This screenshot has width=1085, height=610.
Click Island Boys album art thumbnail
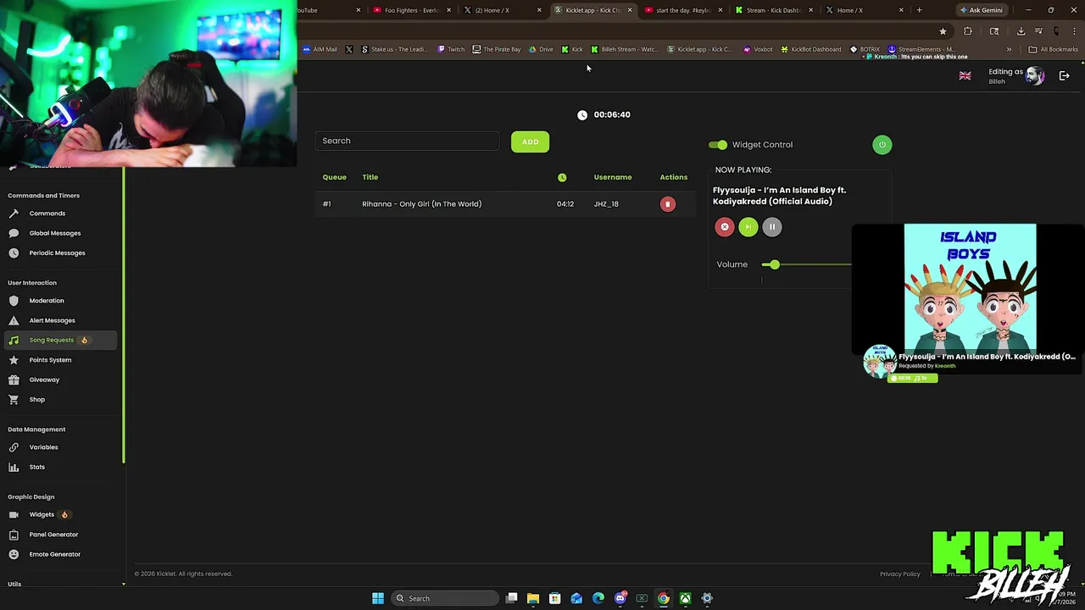pos(970,287)
